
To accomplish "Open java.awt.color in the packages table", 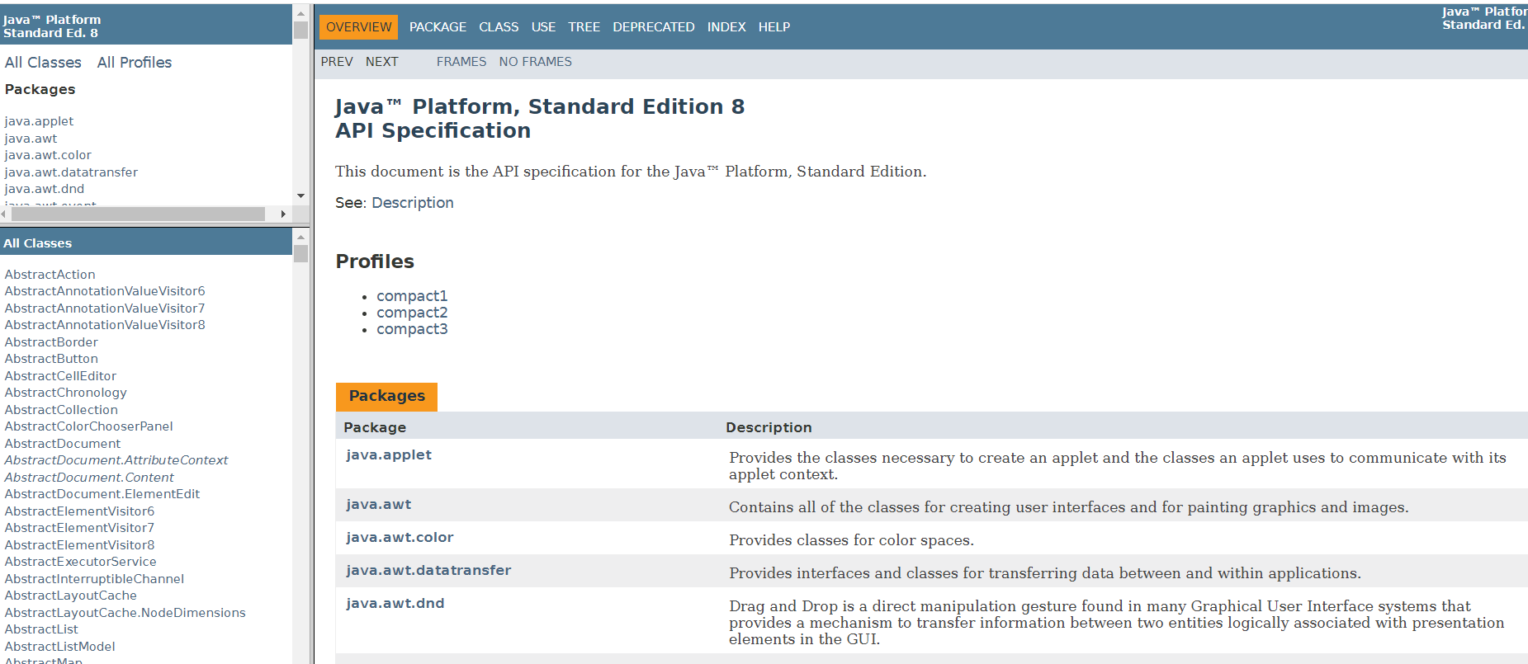I will click(400, 537).
